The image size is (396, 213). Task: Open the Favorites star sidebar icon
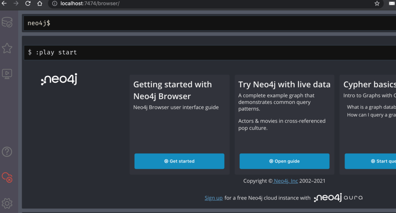coord(7,48)
